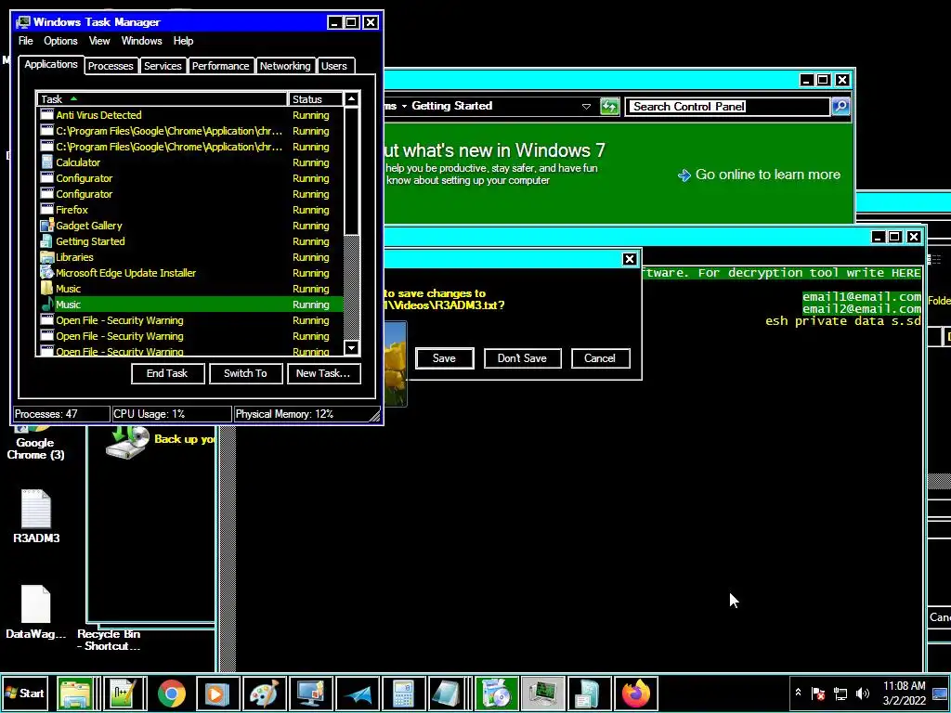Viewport: 951px width, 713px height.
Task: Click New Task... button
Action: pos(323,373)
